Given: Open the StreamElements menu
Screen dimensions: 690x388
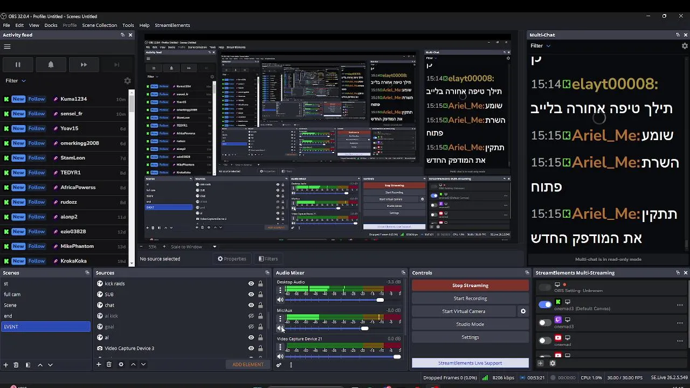Looking at the screenshot, I should [x=172, y=25].
